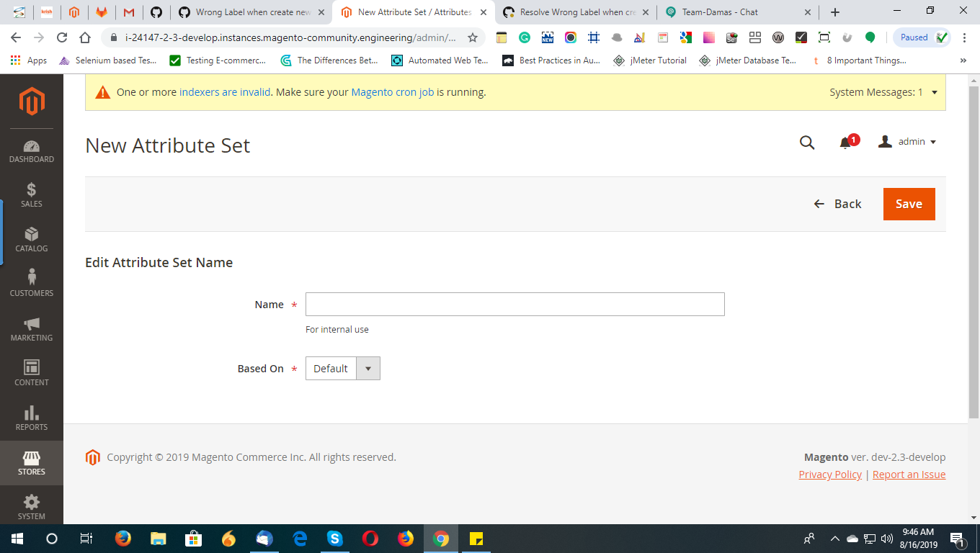Expand the System Messages dropdown
Viewport: 980px width, 553px height.
point(934,92)
